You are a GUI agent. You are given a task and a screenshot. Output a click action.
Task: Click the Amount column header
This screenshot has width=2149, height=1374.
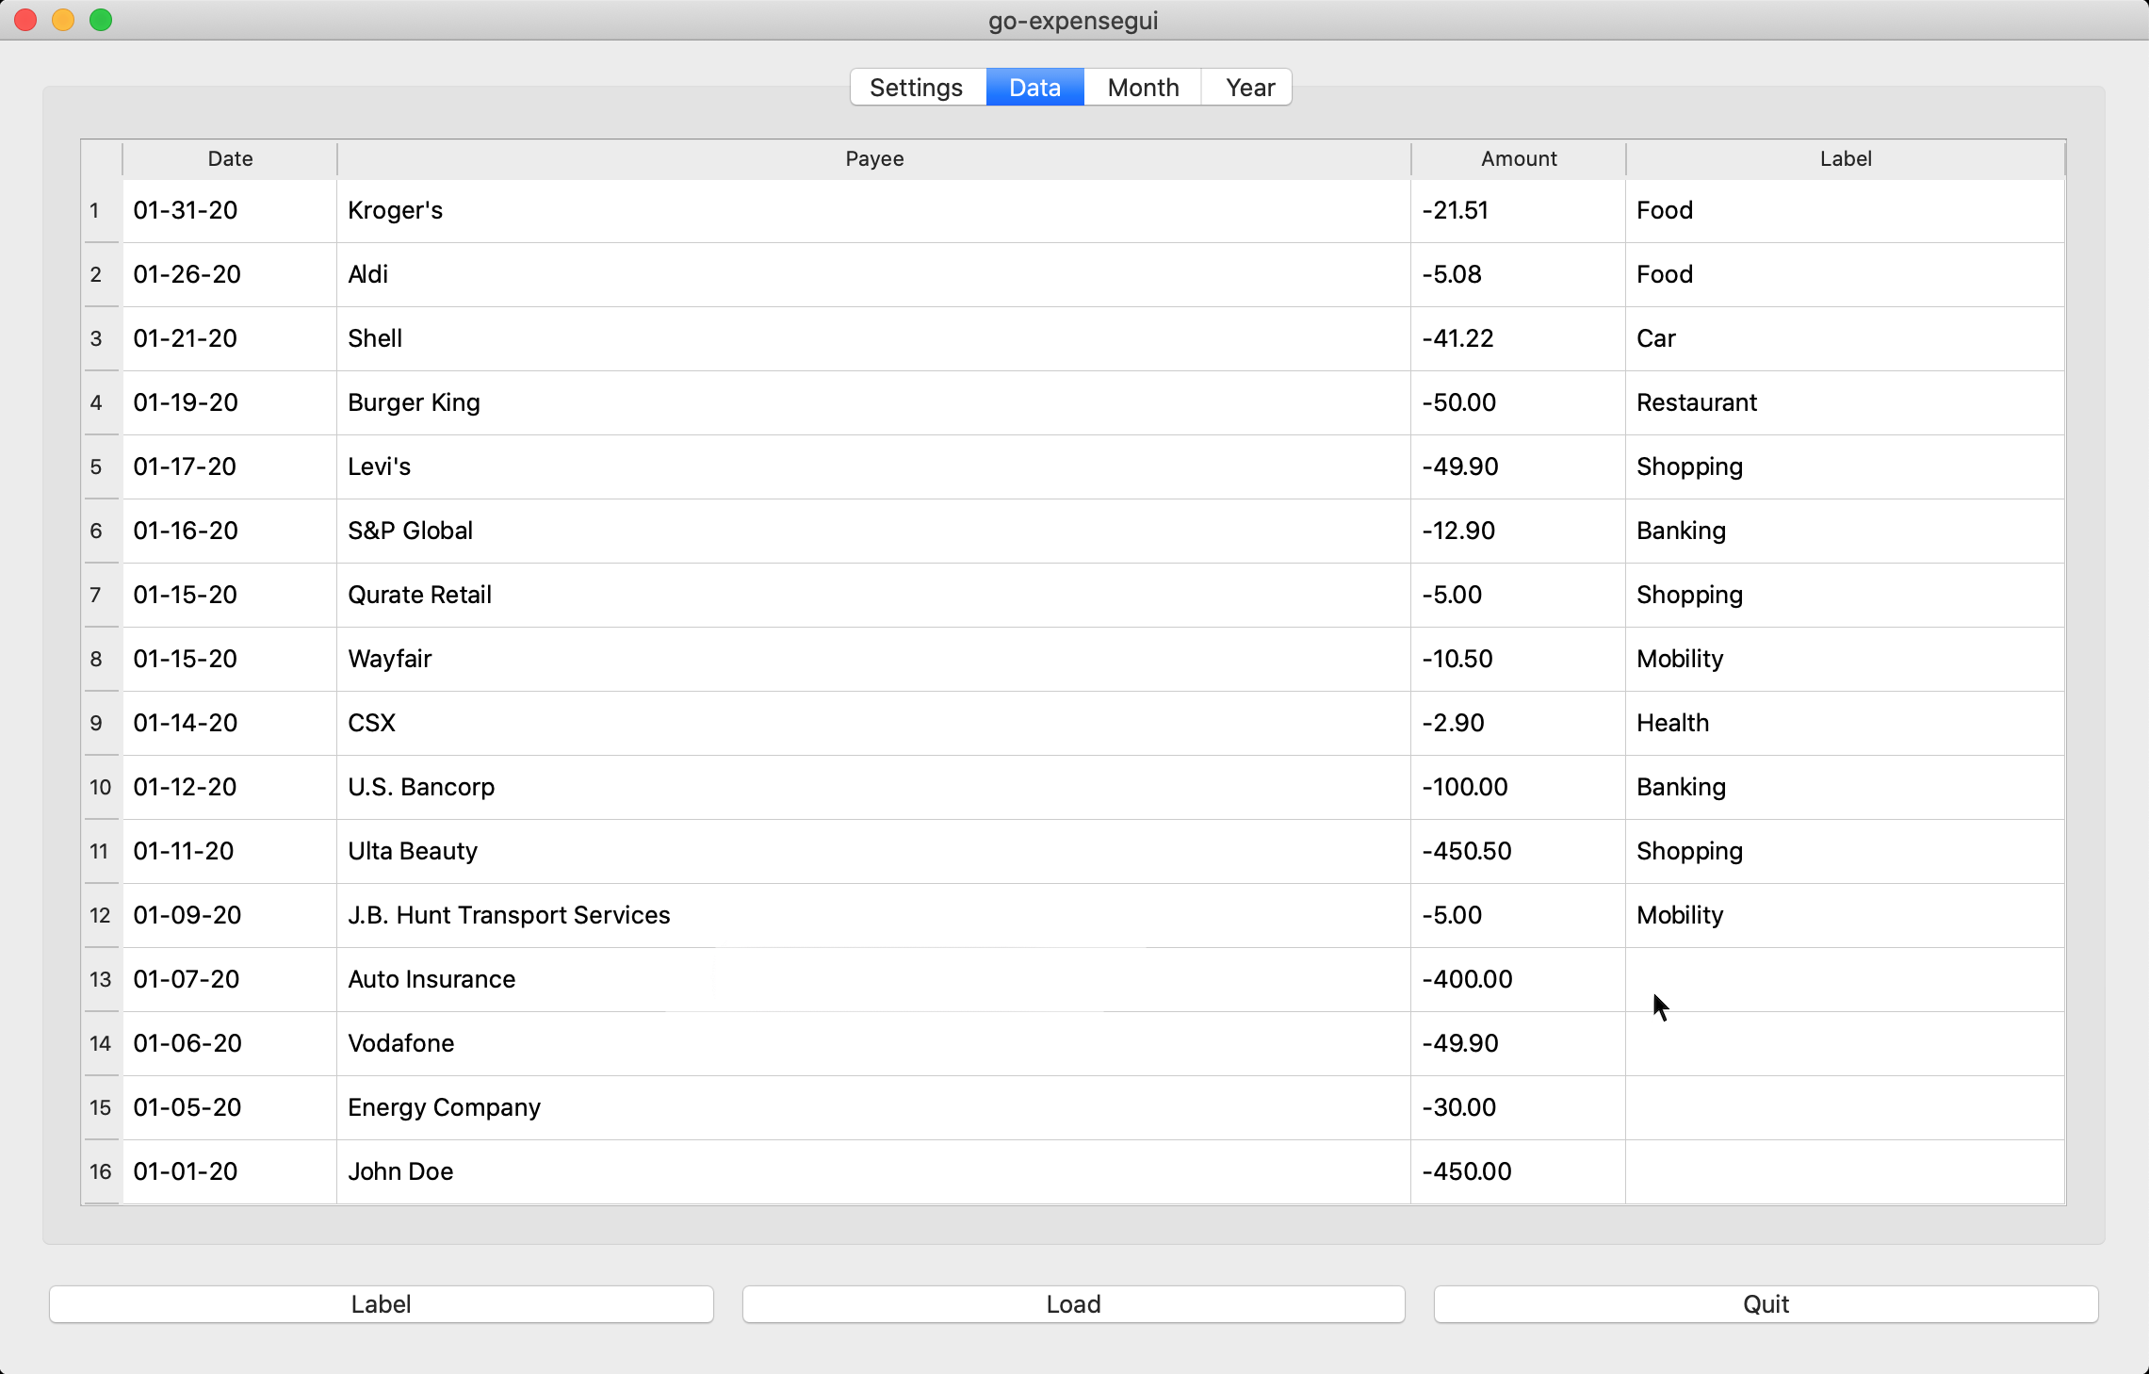pyautogui.click(x=1516, y=156)
